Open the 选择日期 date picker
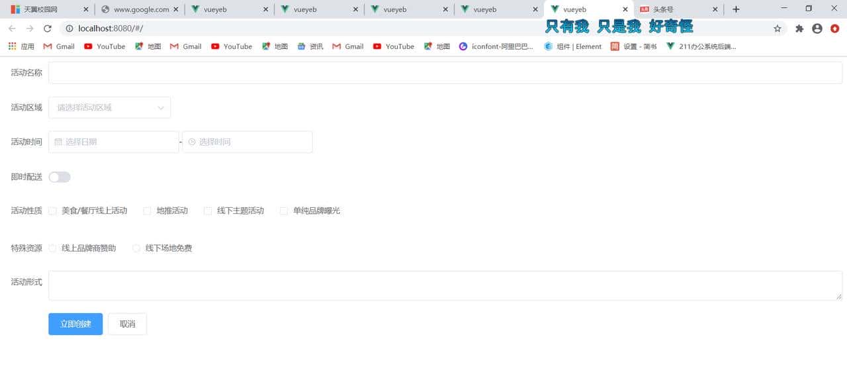 pyautogui.click(x=112, y=142)
